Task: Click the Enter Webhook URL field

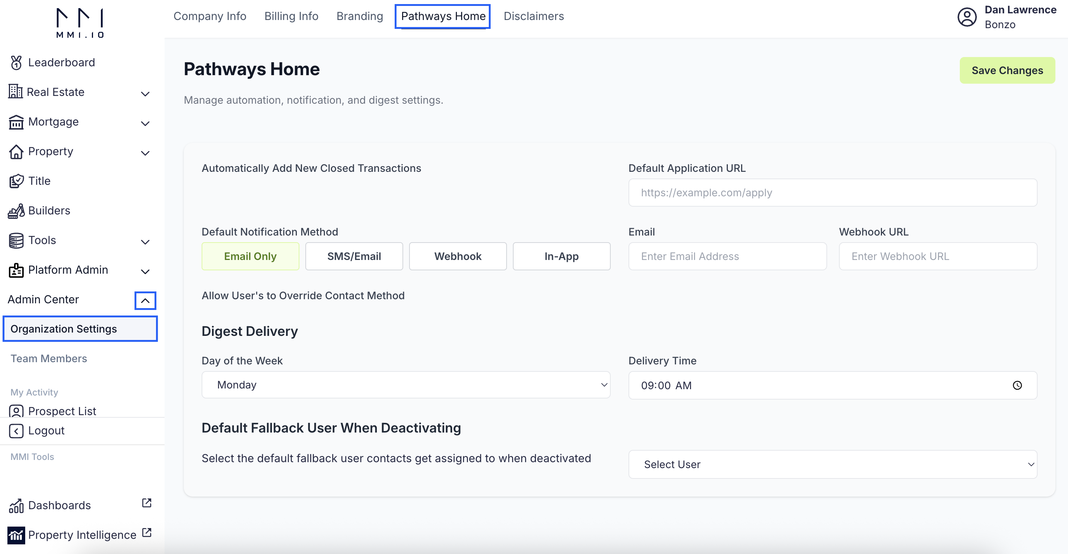Action: tap(938, 256)
